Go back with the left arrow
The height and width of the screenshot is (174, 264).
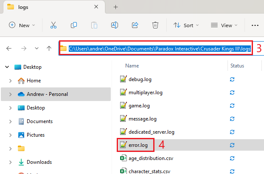click(x=9, y=48)
